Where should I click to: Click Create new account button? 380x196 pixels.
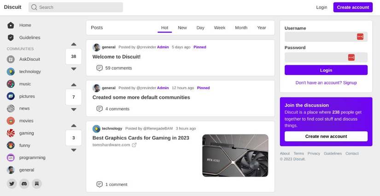click(326, 137)
